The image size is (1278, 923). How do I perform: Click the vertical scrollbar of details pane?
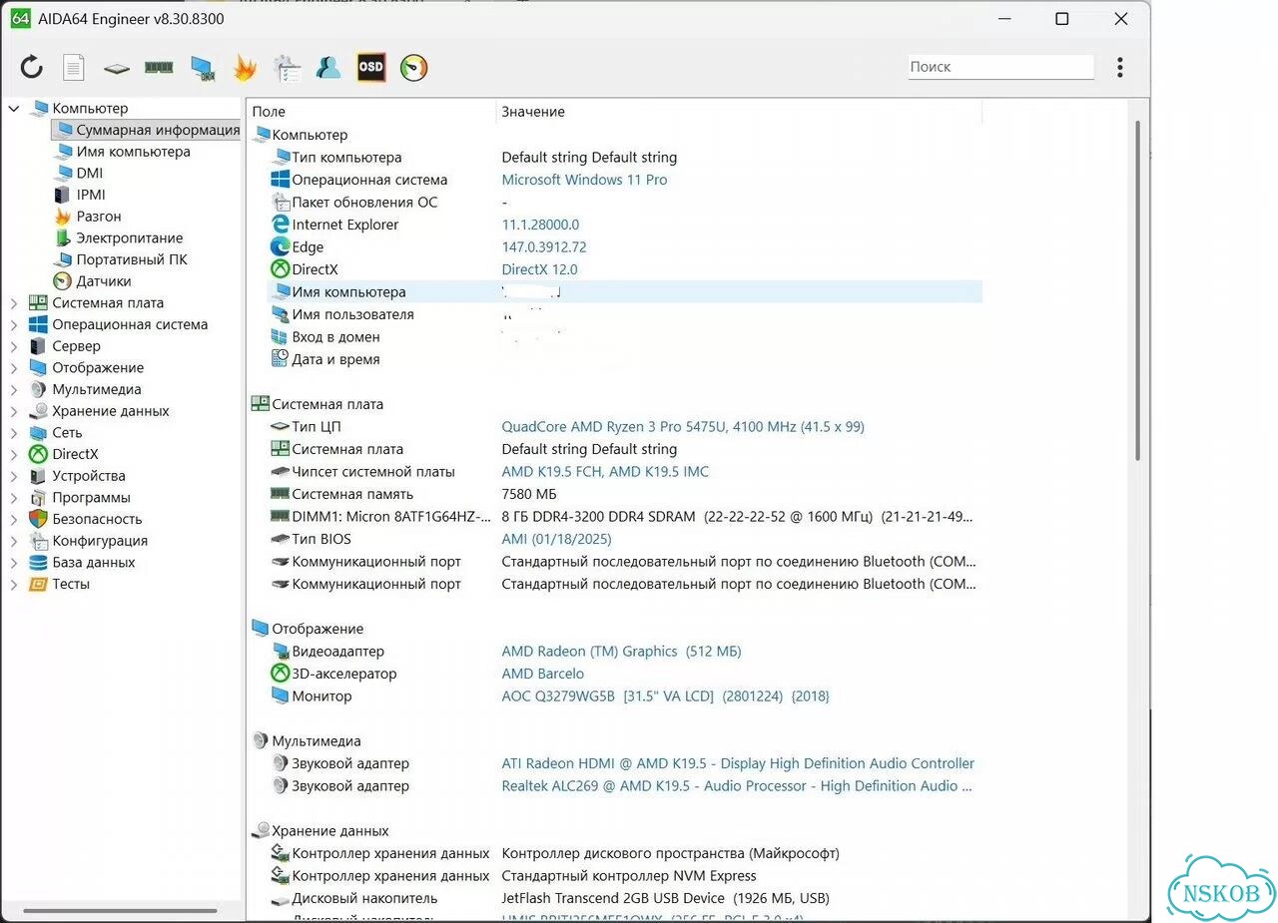(x=1138, y=289)
